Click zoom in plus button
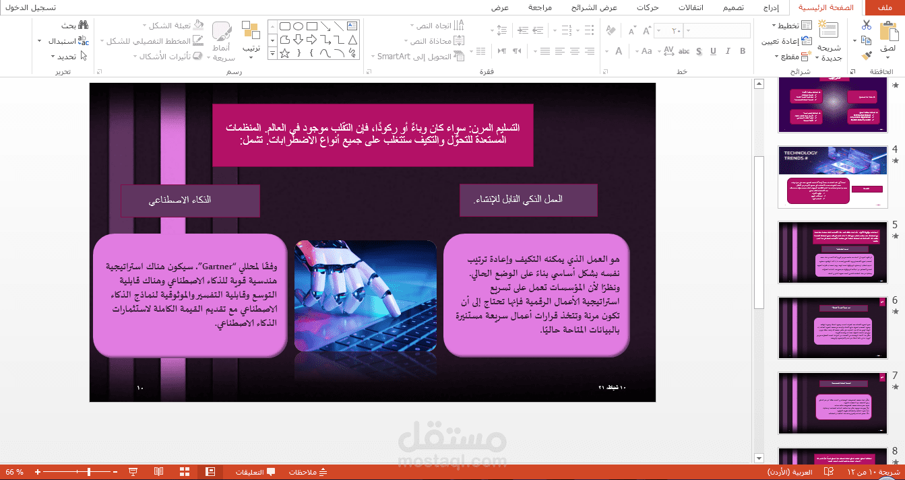The height and width of the screenshot is (480, 905). (38, 473)
